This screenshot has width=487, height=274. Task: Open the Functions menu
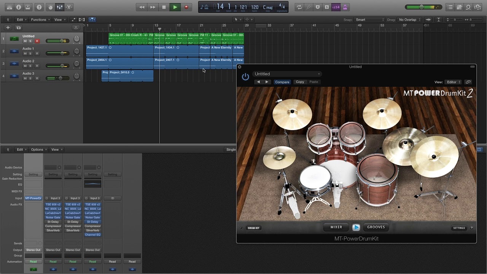[x=40, y=20]
